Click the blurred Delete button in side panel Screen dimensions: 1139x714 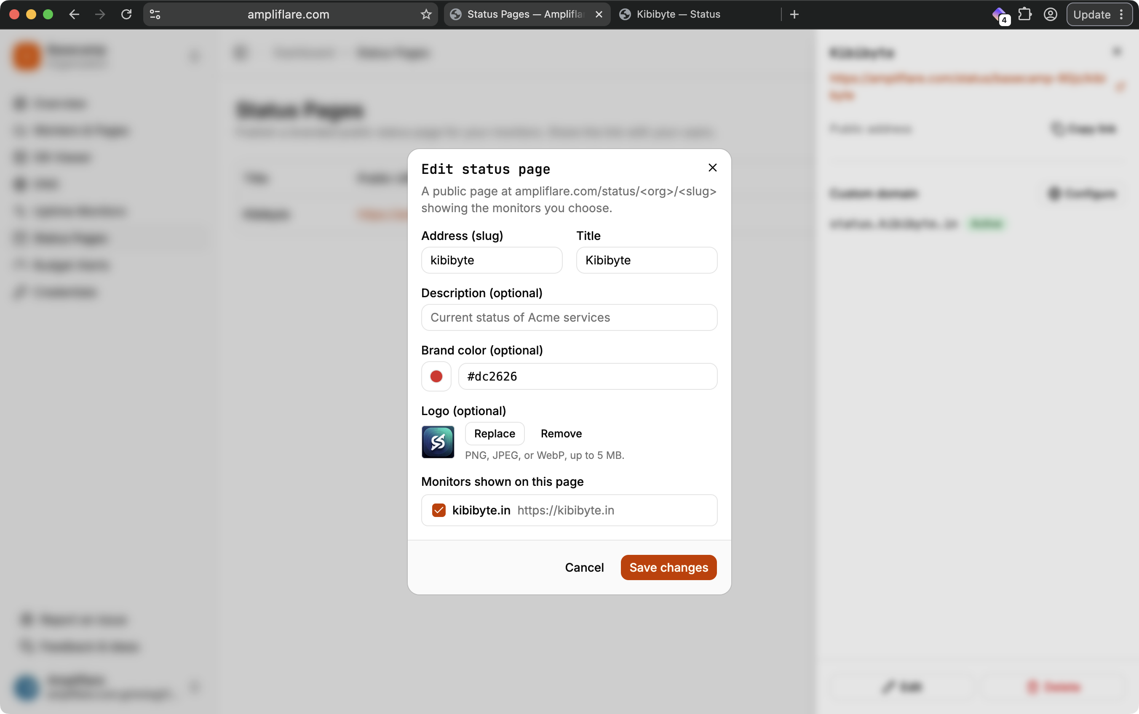(x=1054, y=686)
